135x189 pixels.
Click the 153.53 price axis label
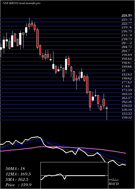(127, 114)
